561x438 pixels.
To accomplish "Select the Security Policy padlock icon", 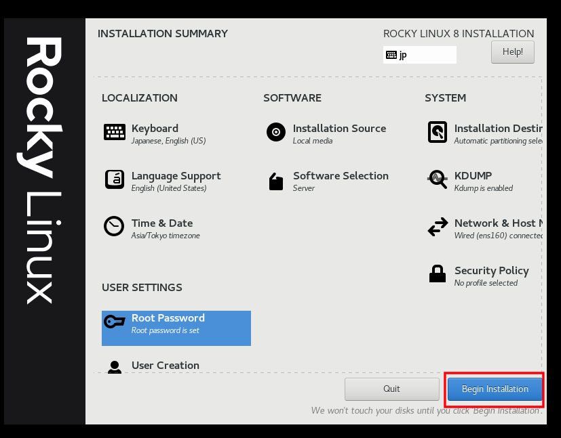I will (438, 273).
